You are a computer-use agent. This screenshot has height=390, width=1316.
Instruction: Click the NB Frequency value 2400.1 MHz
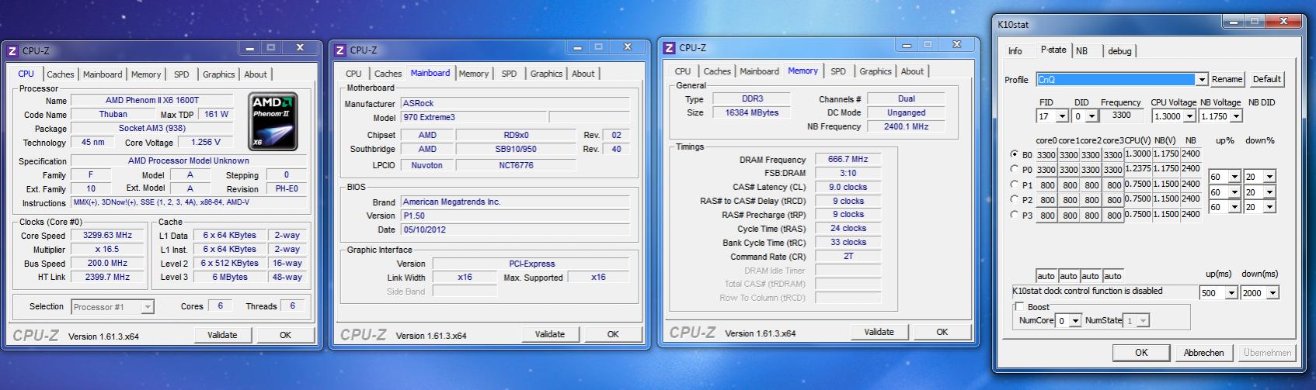[x=906, y=126]
